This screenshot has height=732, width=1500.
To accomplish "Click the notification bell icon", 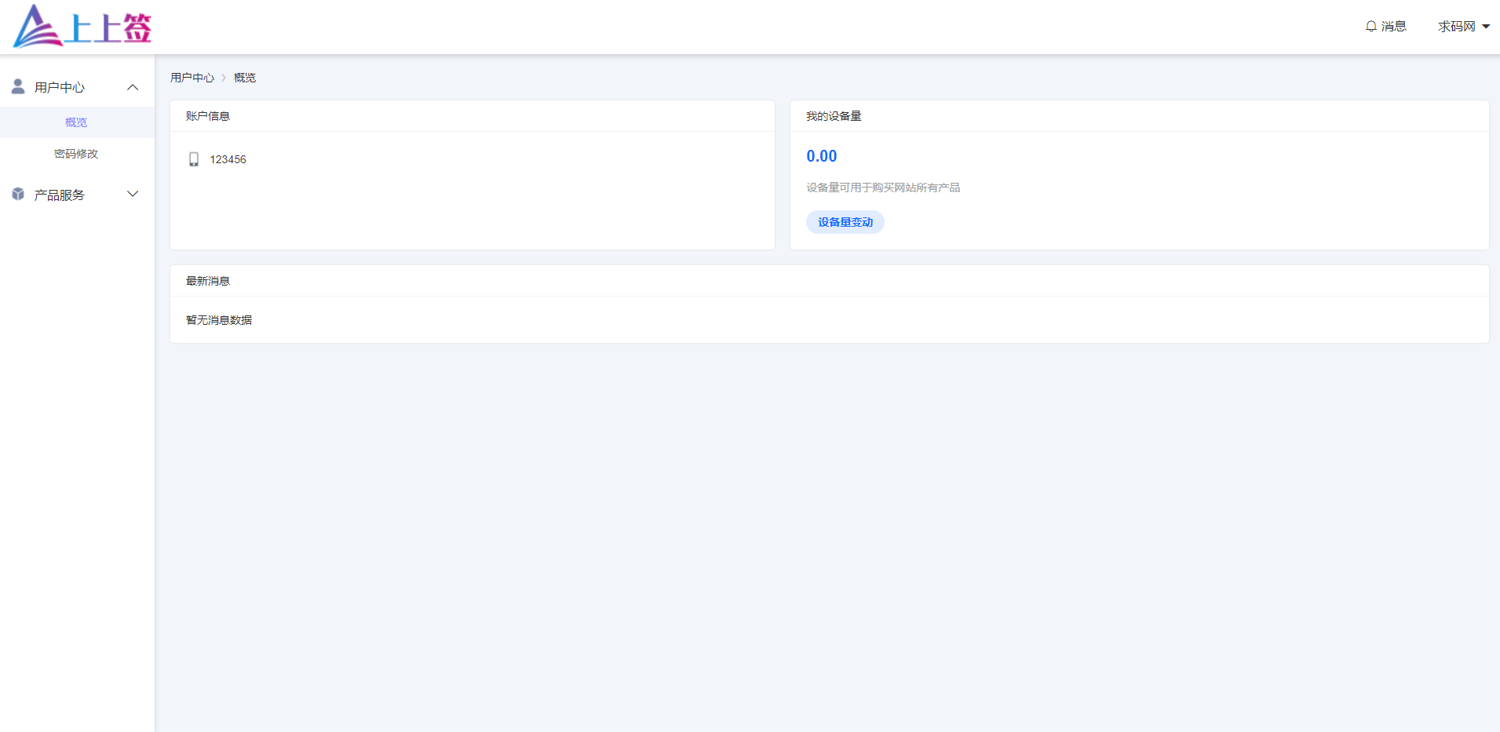I will click(1370, 27).
